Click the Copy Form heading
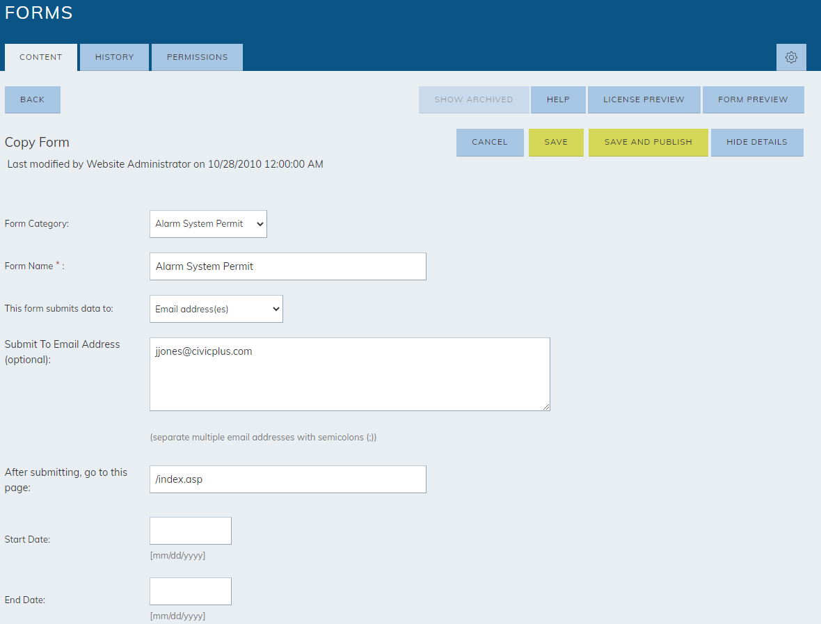The width and height of the screenshot is (821, 624). click(x=37, y=143)
